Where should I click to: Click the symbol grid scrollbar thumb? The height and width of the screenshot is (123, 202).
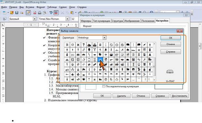(x=154, y=66)
